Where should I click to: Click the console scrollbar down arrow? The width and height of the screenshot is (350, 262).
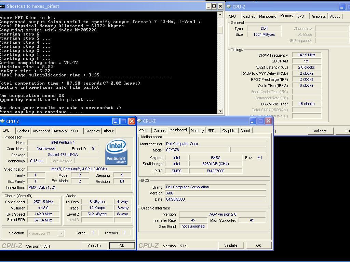(220, 111)
